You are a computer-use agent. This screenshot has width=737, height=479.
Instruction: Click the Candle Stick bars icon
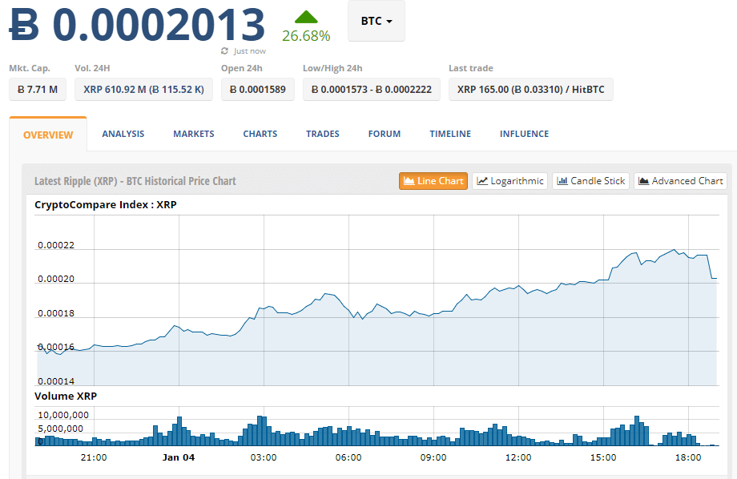[x=562, y=181]
